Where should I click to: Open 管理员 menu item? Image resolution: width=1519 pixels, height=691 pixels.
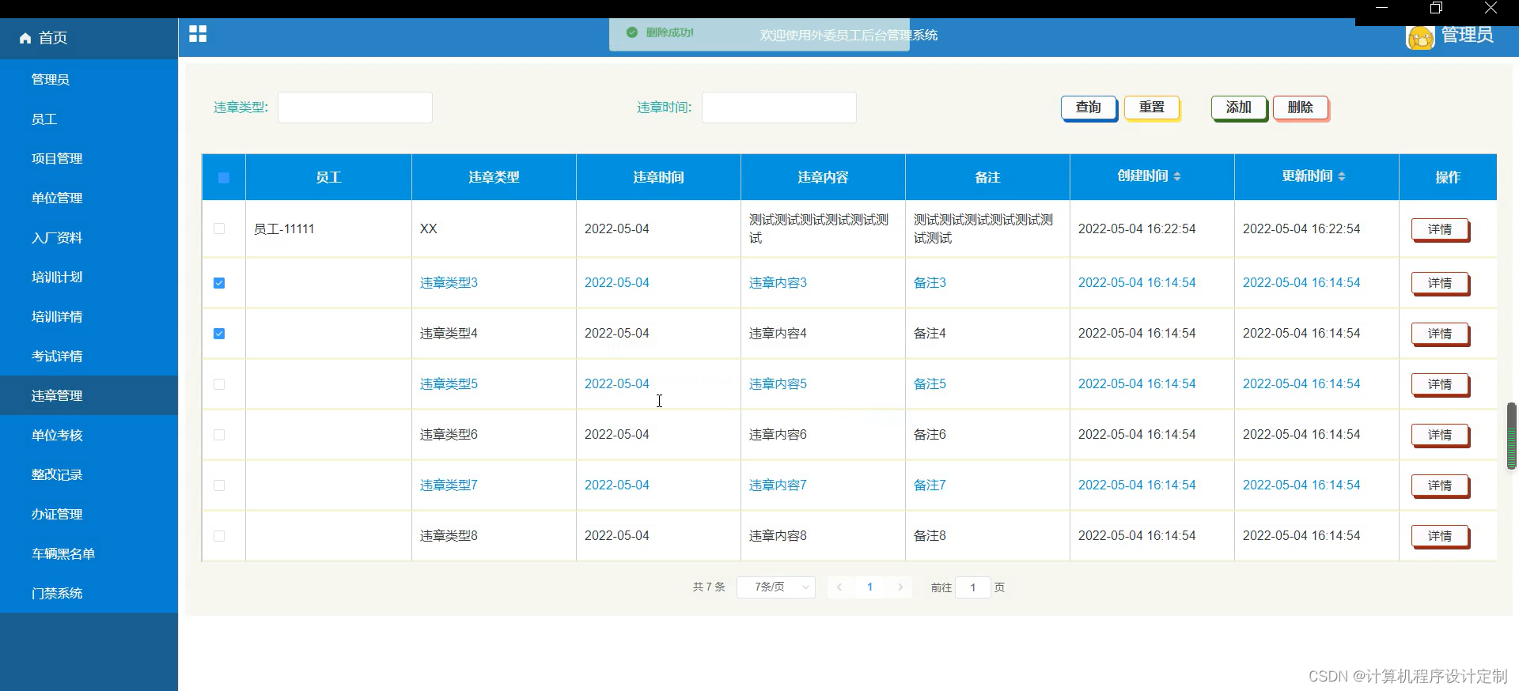pyautogui.click(x=89, y=79)
